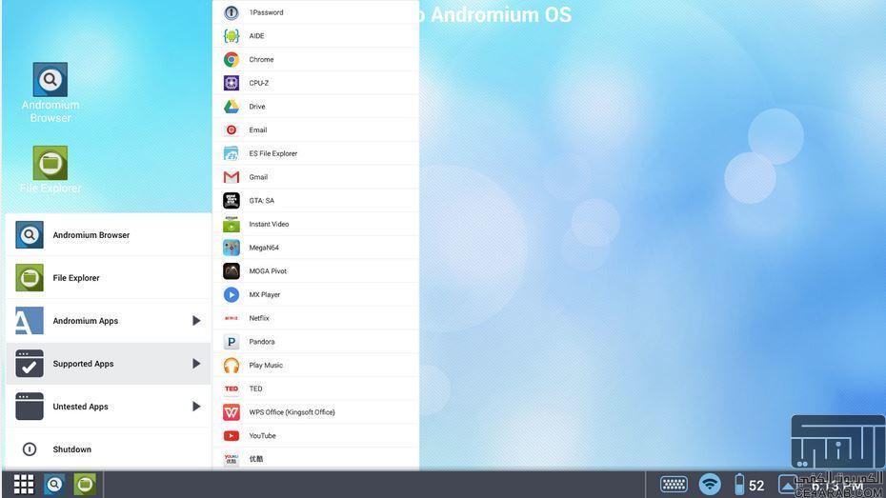Expand Untested Apps submenu arrow
The width and height of the screenshot is (886, 498).
196,407
